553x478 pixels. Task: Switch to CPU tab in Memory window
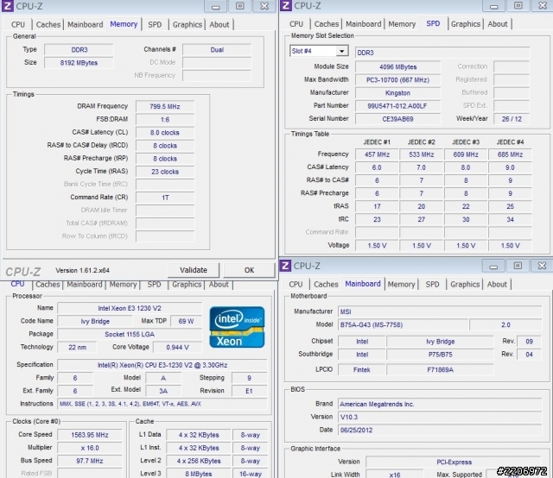click(18, 25)
